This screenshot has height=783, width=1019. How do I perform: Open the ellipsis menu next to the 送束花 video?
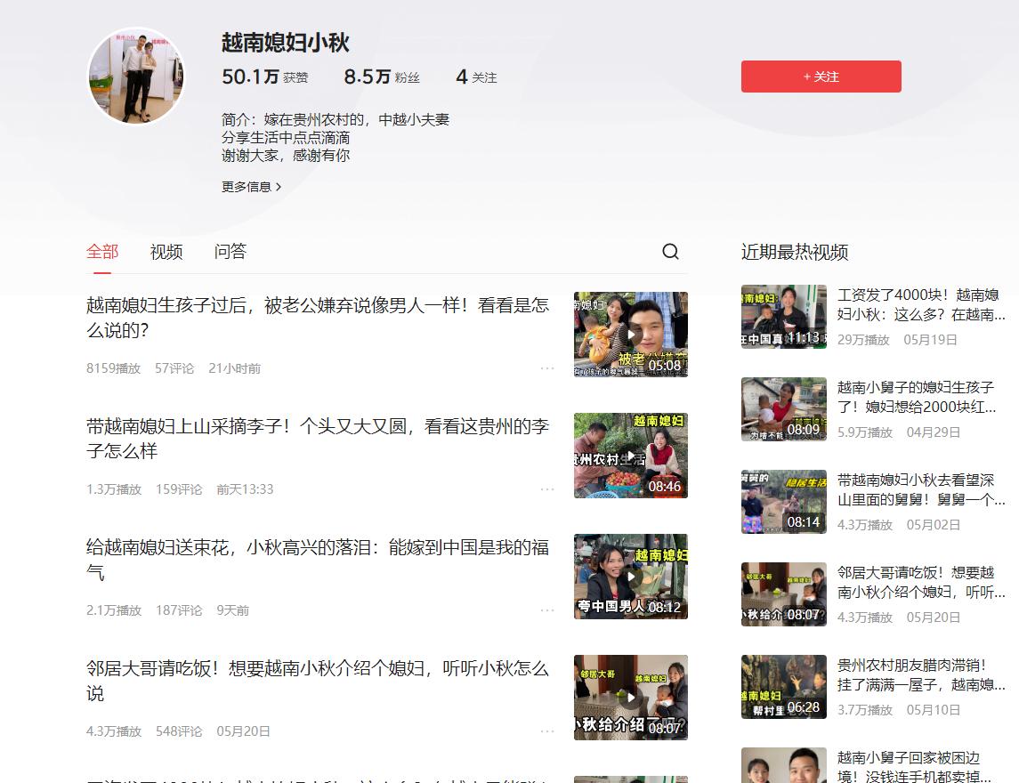(547, 609)
